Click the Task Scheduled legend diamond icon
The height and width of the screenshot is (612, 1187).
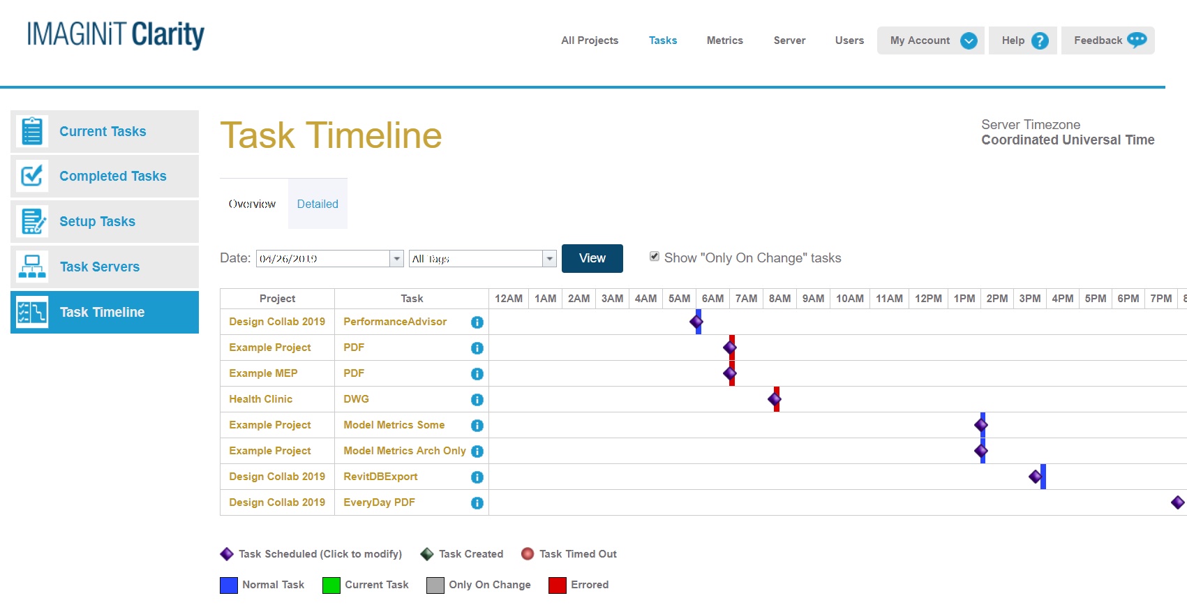(x=227, y=554)
